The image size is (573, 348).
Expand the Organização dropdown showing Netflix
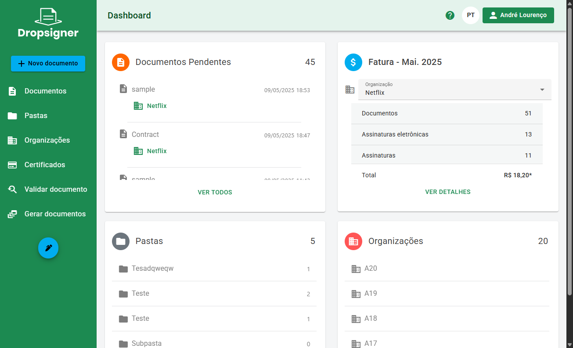[x=455, y=90]
